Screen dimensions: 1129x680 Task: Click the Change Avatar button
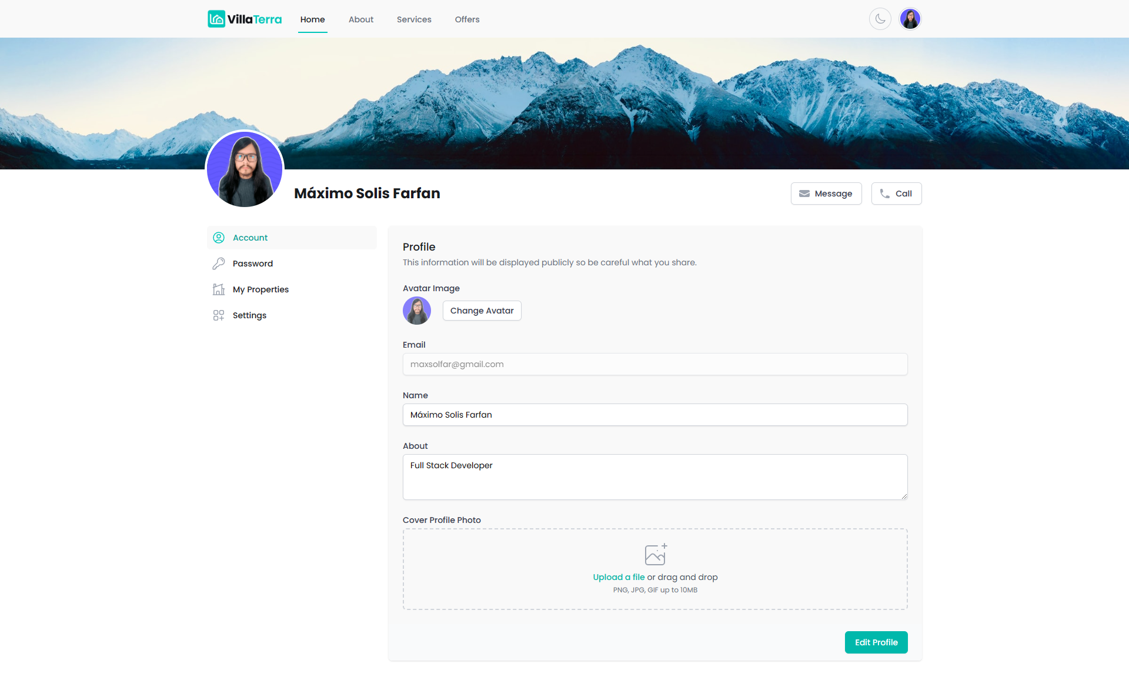(x=482, y=310)
